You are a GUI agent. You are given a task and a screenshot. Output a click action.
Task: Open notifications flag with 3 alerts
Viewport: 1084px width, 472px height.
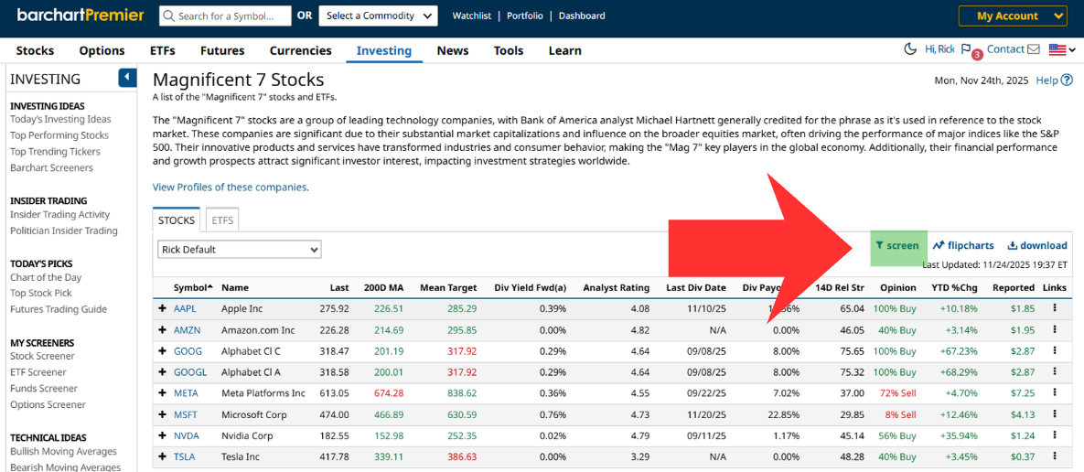click(x=967, y=49)
